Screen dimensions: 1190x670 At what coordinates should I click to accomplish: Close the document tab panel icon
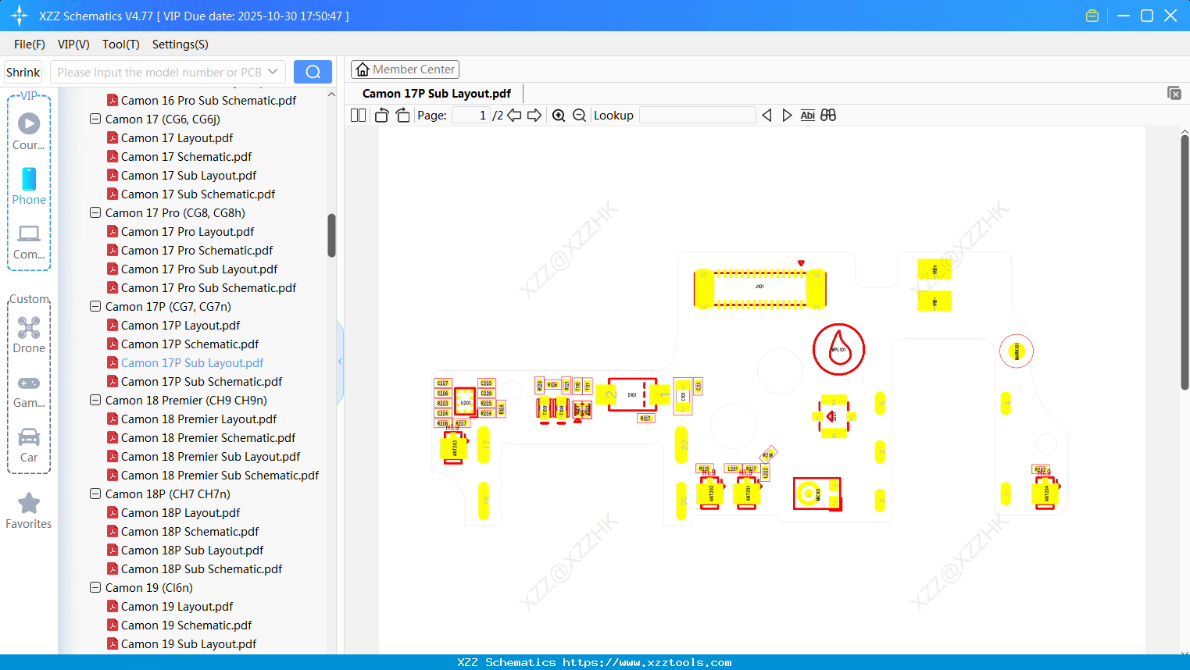(x=1174, y=93)
